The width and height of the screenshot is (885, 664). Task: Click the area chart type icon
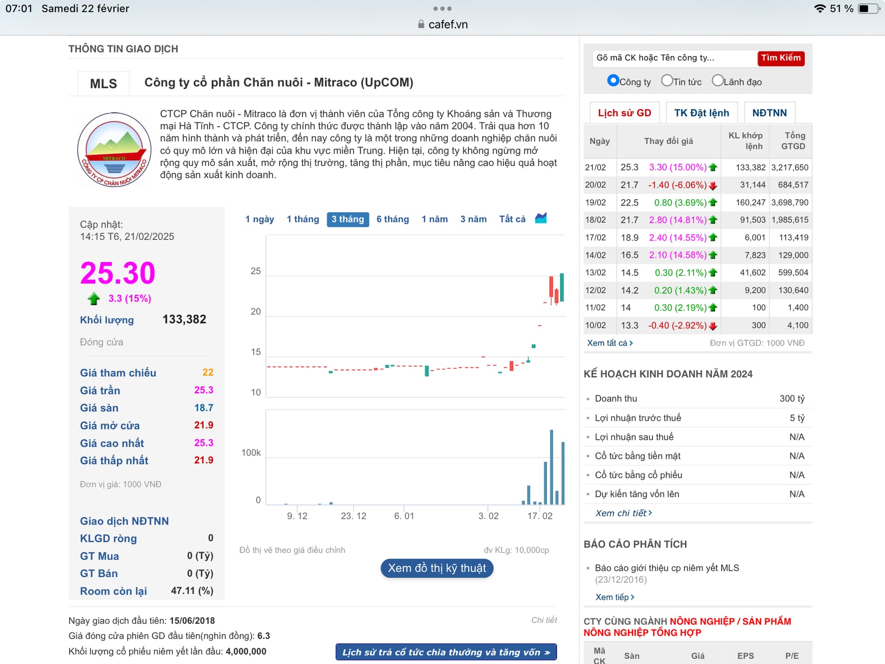pyautogui.click(x=541, y=218)
